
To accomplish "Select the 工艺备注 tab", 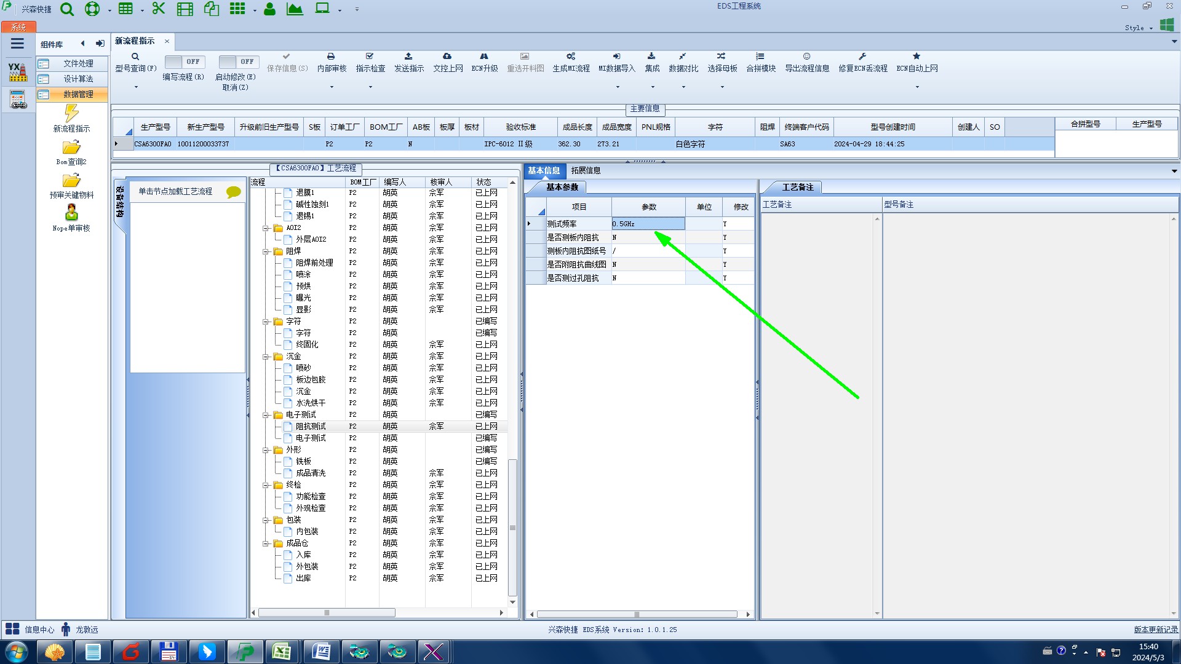I will [797, 187].
